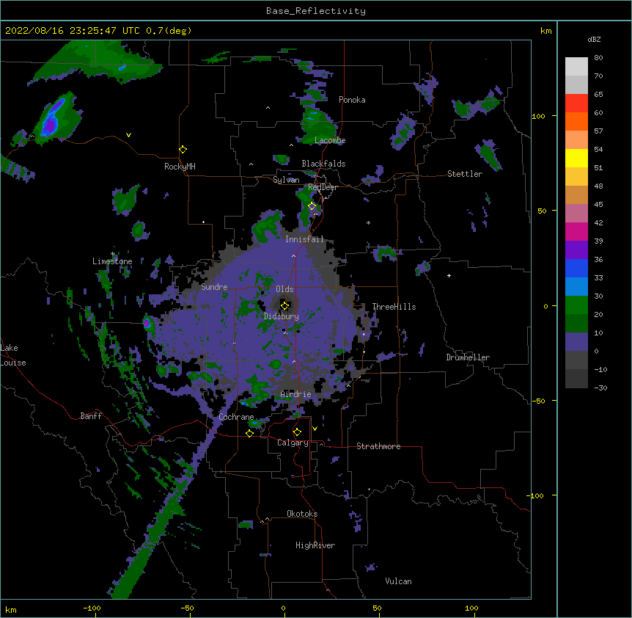
Task: Click the RockyMH label
Action: (x=180, y=167)
